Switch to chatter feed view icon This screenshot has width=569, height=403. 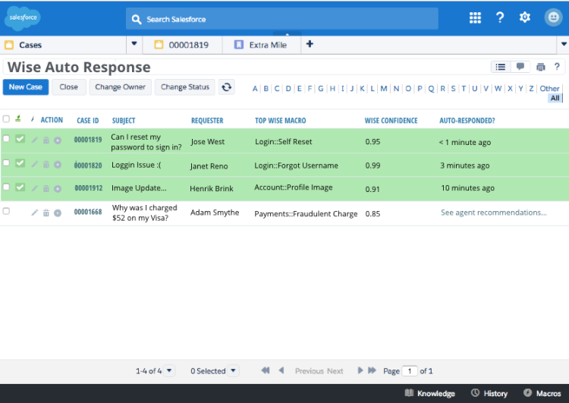tap(520, 67)
